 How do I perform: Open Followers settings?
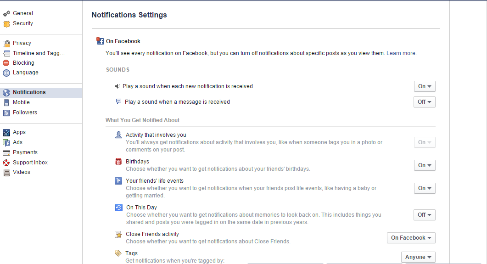pyautogui.click(x=25, y=112)
